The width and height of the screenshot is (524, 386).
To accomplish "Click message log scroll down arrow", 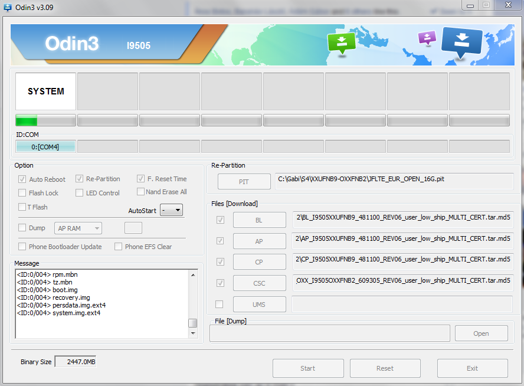I will pyautogui.click(x=193, y=333).
